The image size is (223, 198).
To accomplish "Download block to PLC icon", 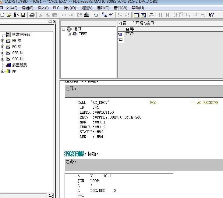I will pyautogui.click(x=87, y=15).
